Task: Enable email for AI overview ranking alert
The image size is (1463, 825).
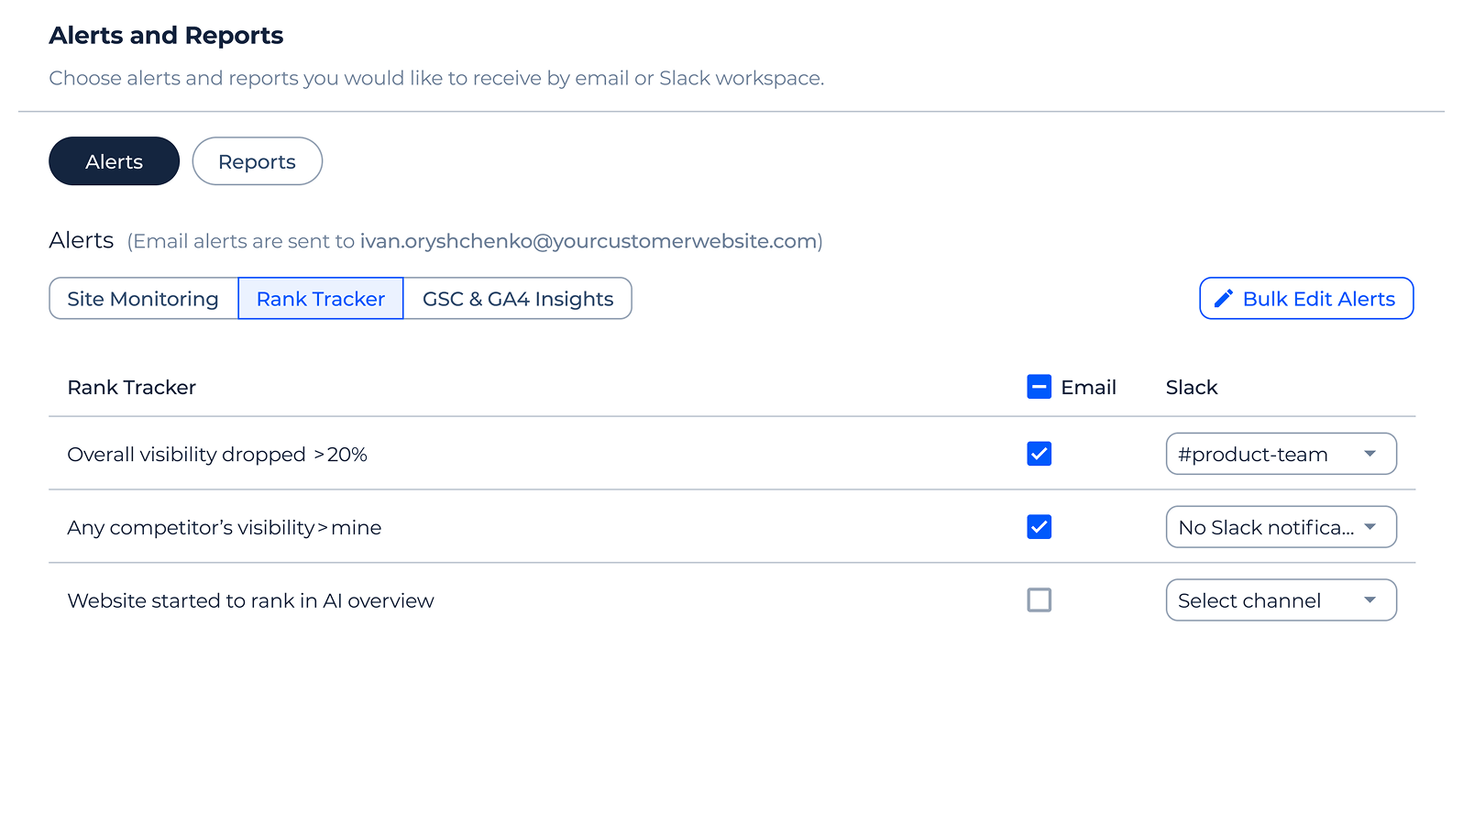Action: [x=1039, y=600]
